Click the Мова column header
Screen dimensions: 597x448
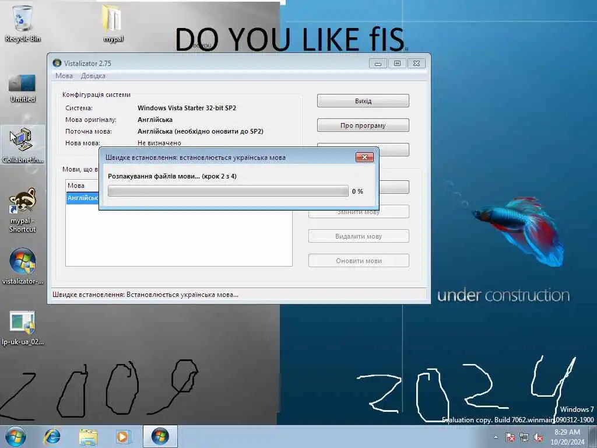pyautogui.click(x=82, y=185)
